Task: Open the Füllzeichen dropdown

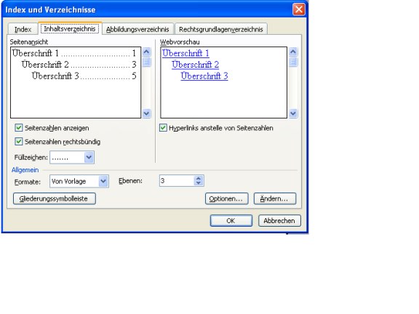Action: tap(89, 157)
